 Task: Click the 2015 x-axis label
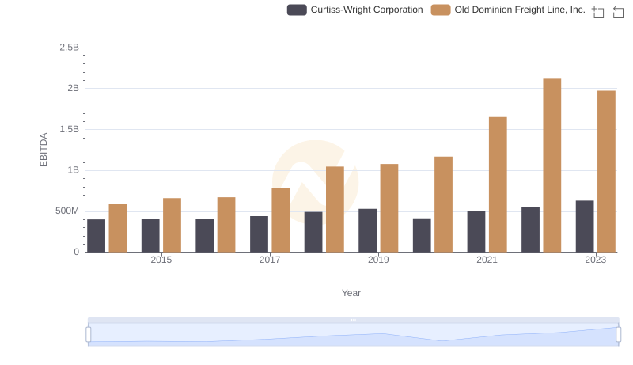point(161,260)
